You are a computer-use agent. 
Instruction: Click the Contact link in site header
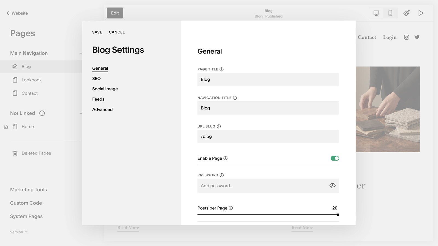(367, 37)
